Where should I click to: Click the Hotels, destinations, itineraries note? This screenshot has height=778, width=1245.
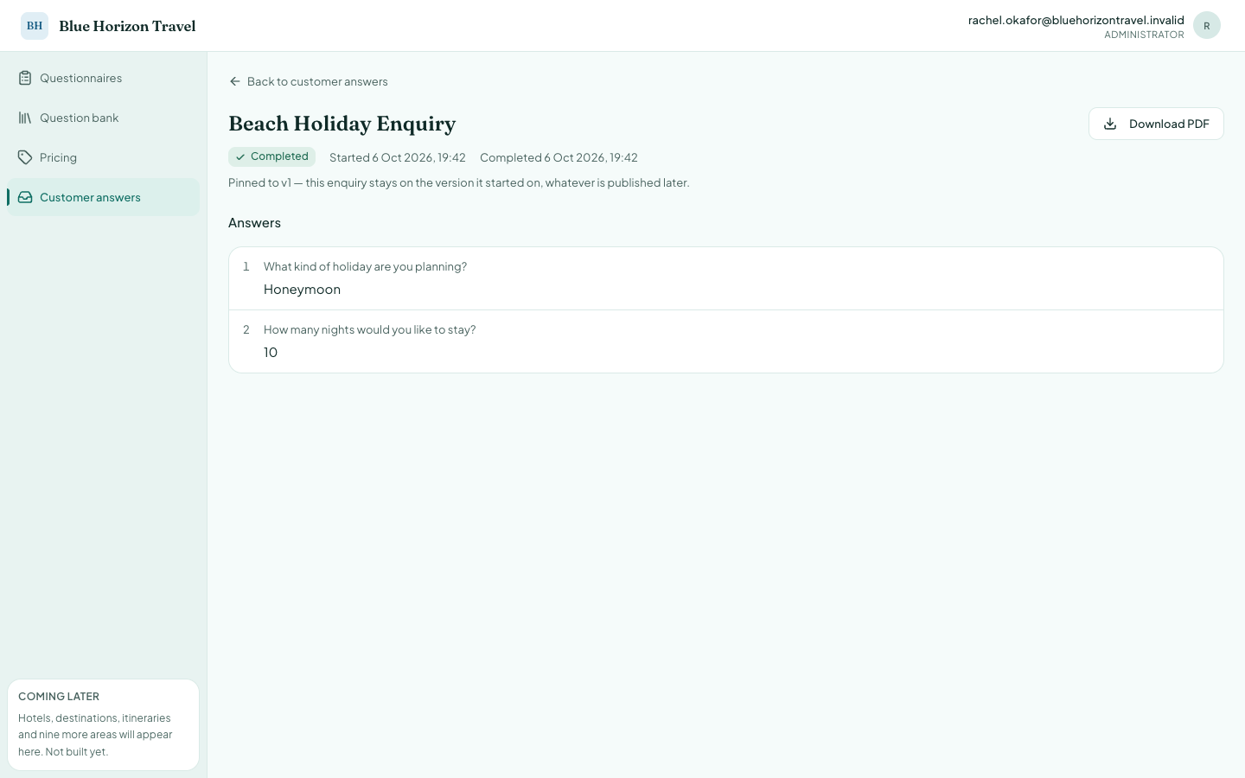click(x=95, y=735)
